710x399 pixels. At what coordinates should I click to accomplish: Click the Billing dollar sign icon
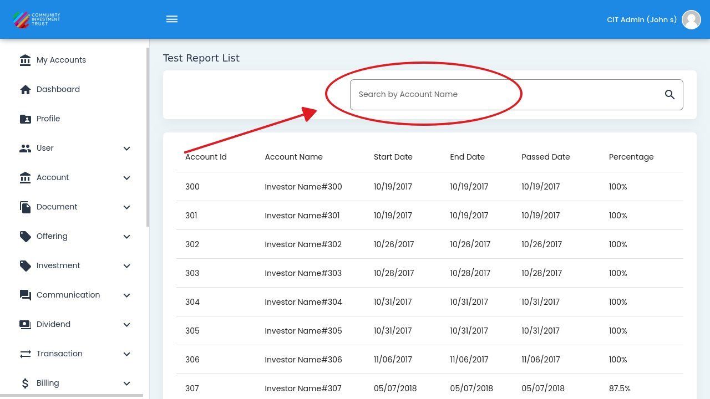(26, 383)
